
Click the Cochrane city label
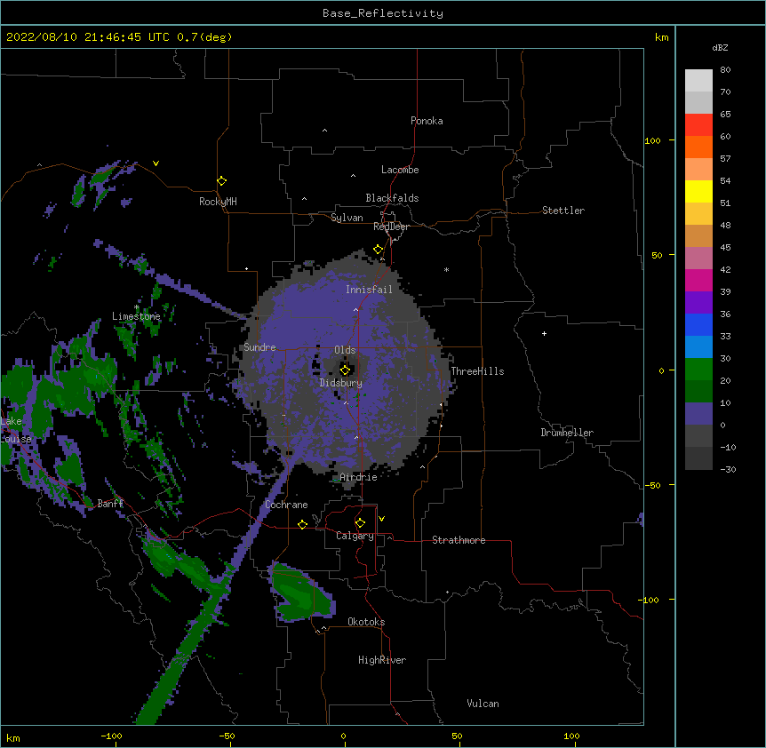coord(286,505)
